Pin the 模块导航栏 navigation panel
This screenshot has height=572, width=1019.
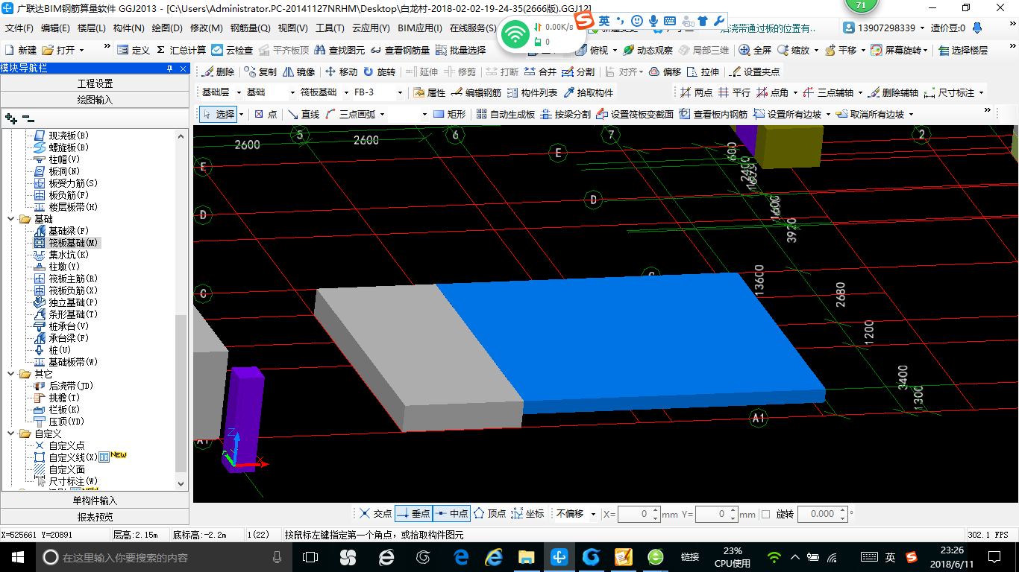tap(170, 69)
